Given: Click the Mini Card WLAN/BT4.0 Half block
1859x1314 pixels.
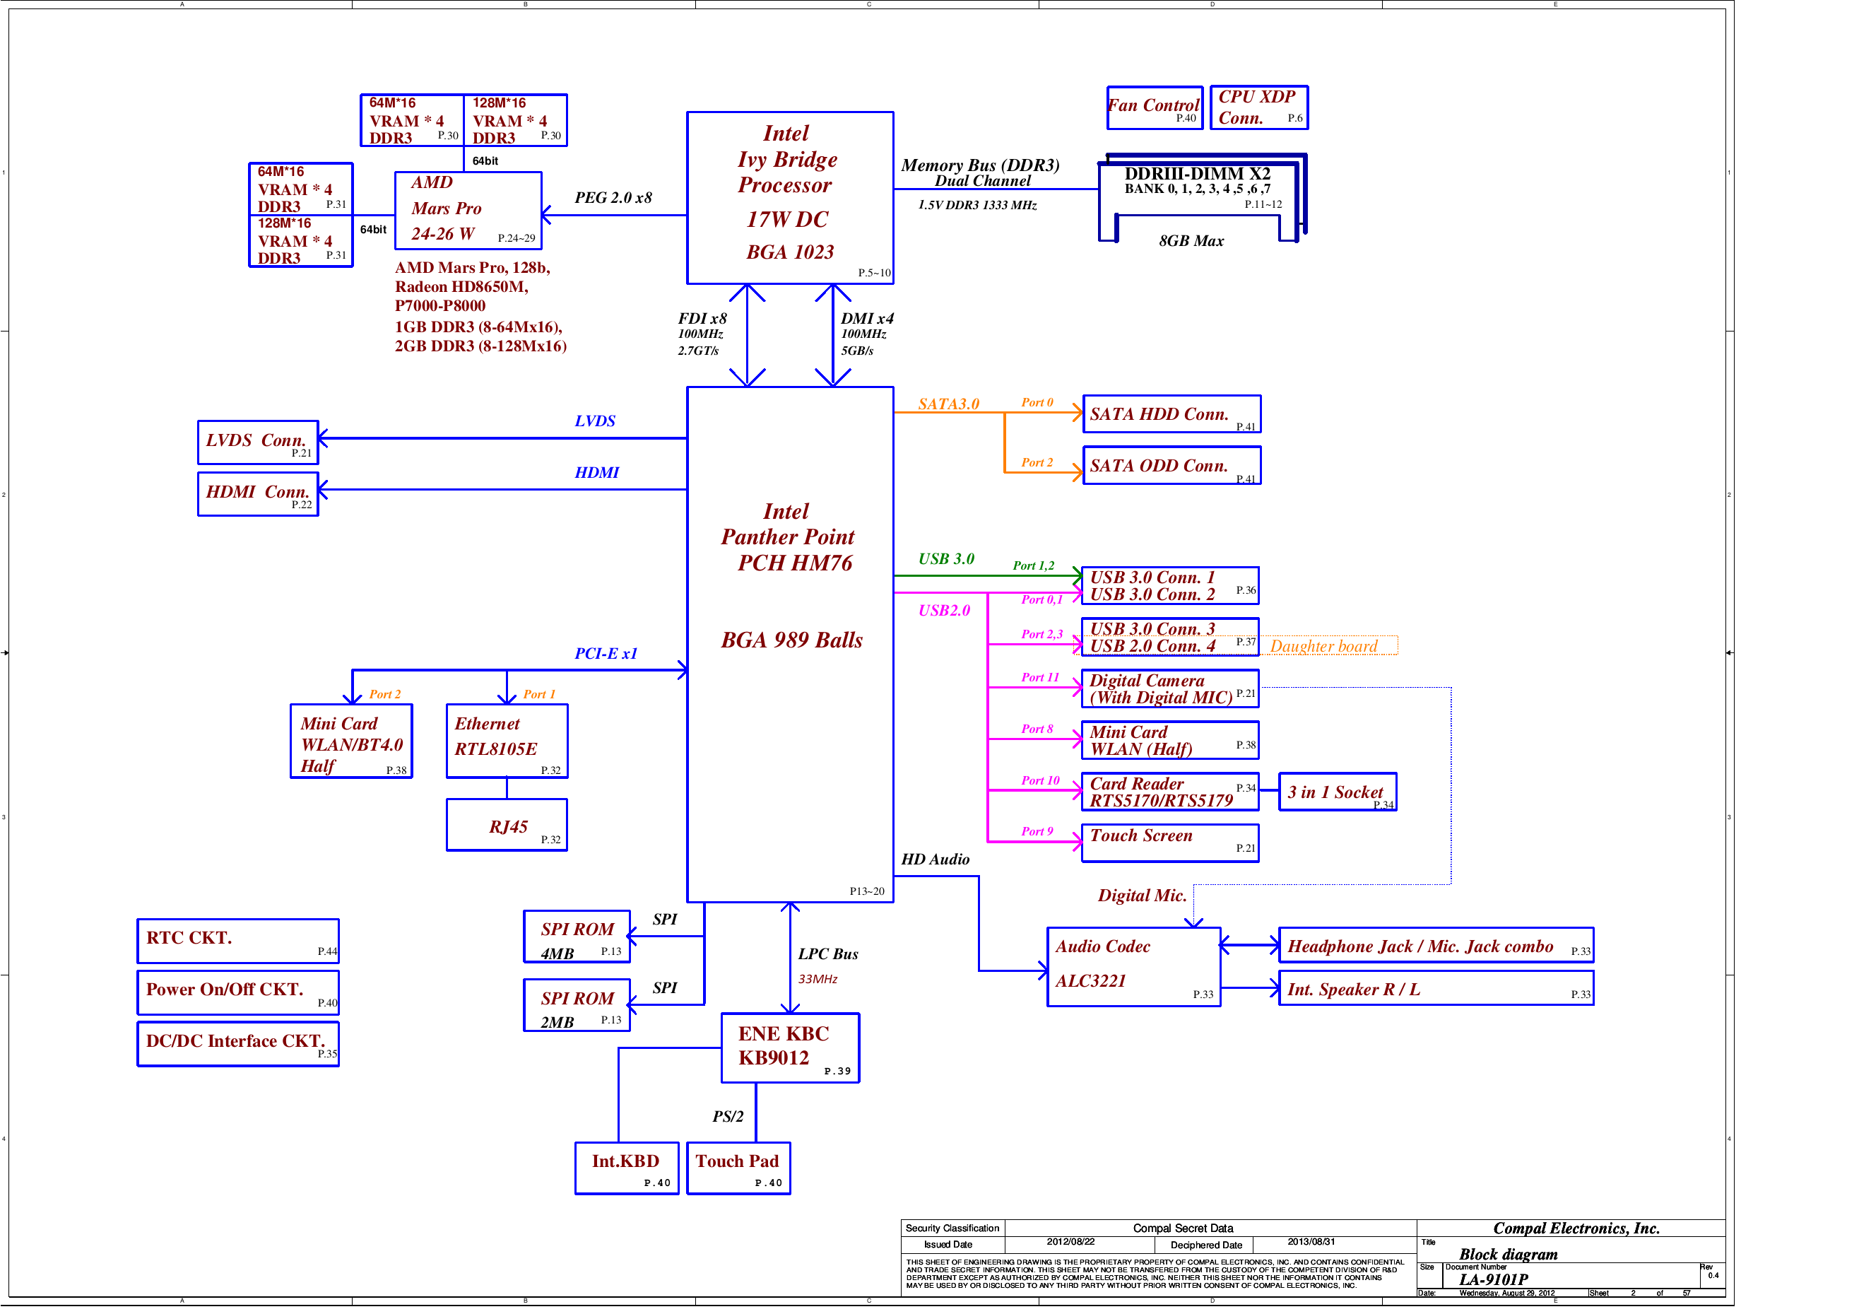Looking at the screenshot, I should pyautogui.click(x=351, y=741).
